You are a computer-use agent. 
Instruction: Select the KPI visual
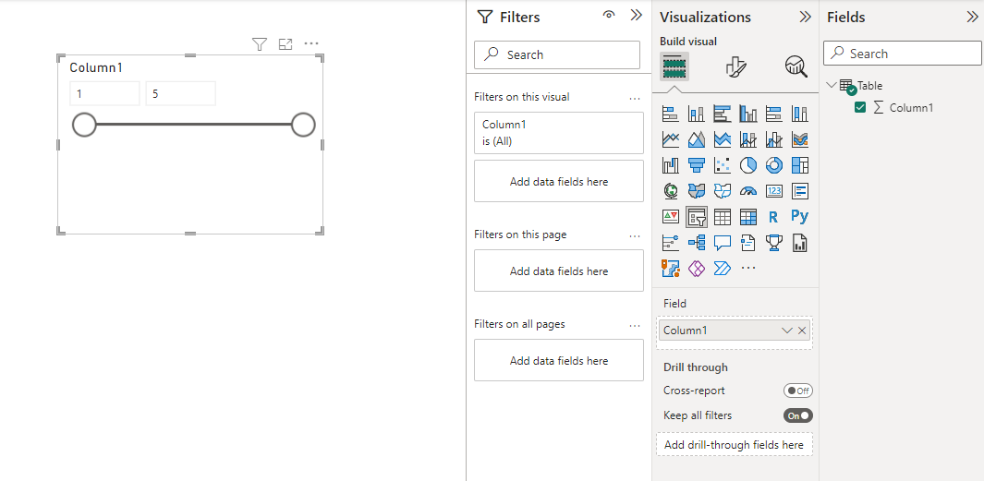[671, 217]
